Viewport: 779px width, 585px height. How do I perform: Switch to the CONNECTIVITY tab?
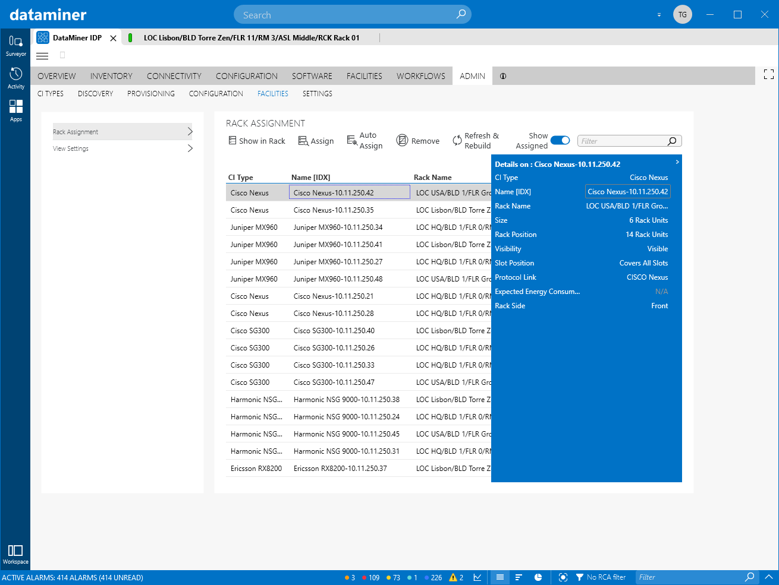tap(174, 76)
